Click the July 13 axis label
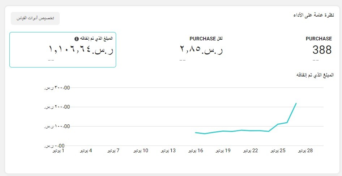The height and width of the screenshot is (176, 342). tap(168, 150)
